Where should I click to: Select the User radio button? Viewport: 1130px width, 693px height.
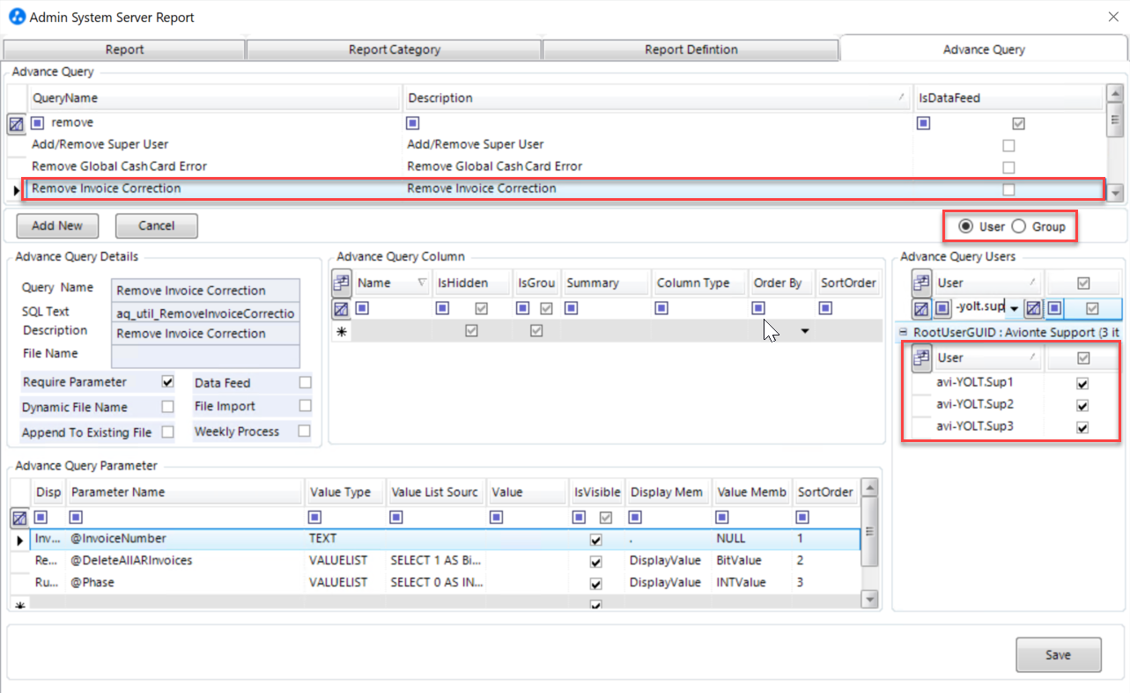(965, 226)
